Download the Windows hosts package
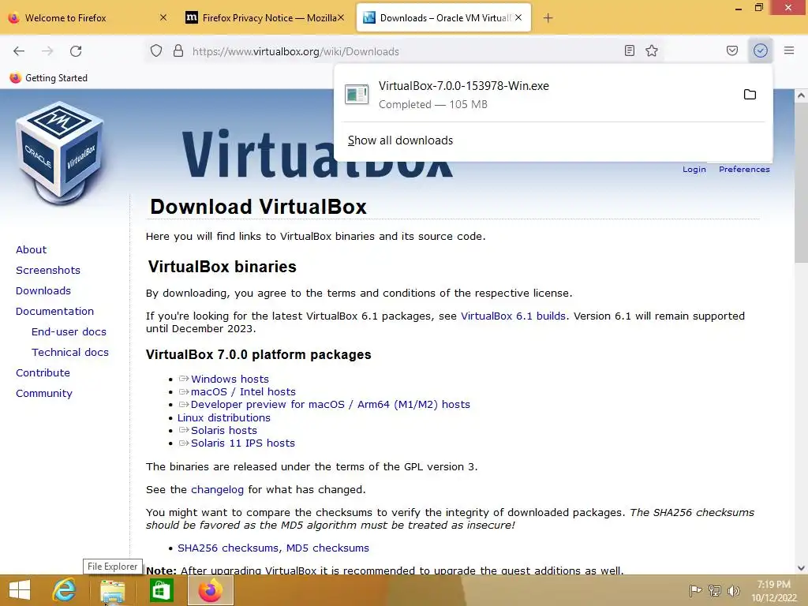This screenshot has width=808, height=606. pyautogui.click(x=230, y=380)
